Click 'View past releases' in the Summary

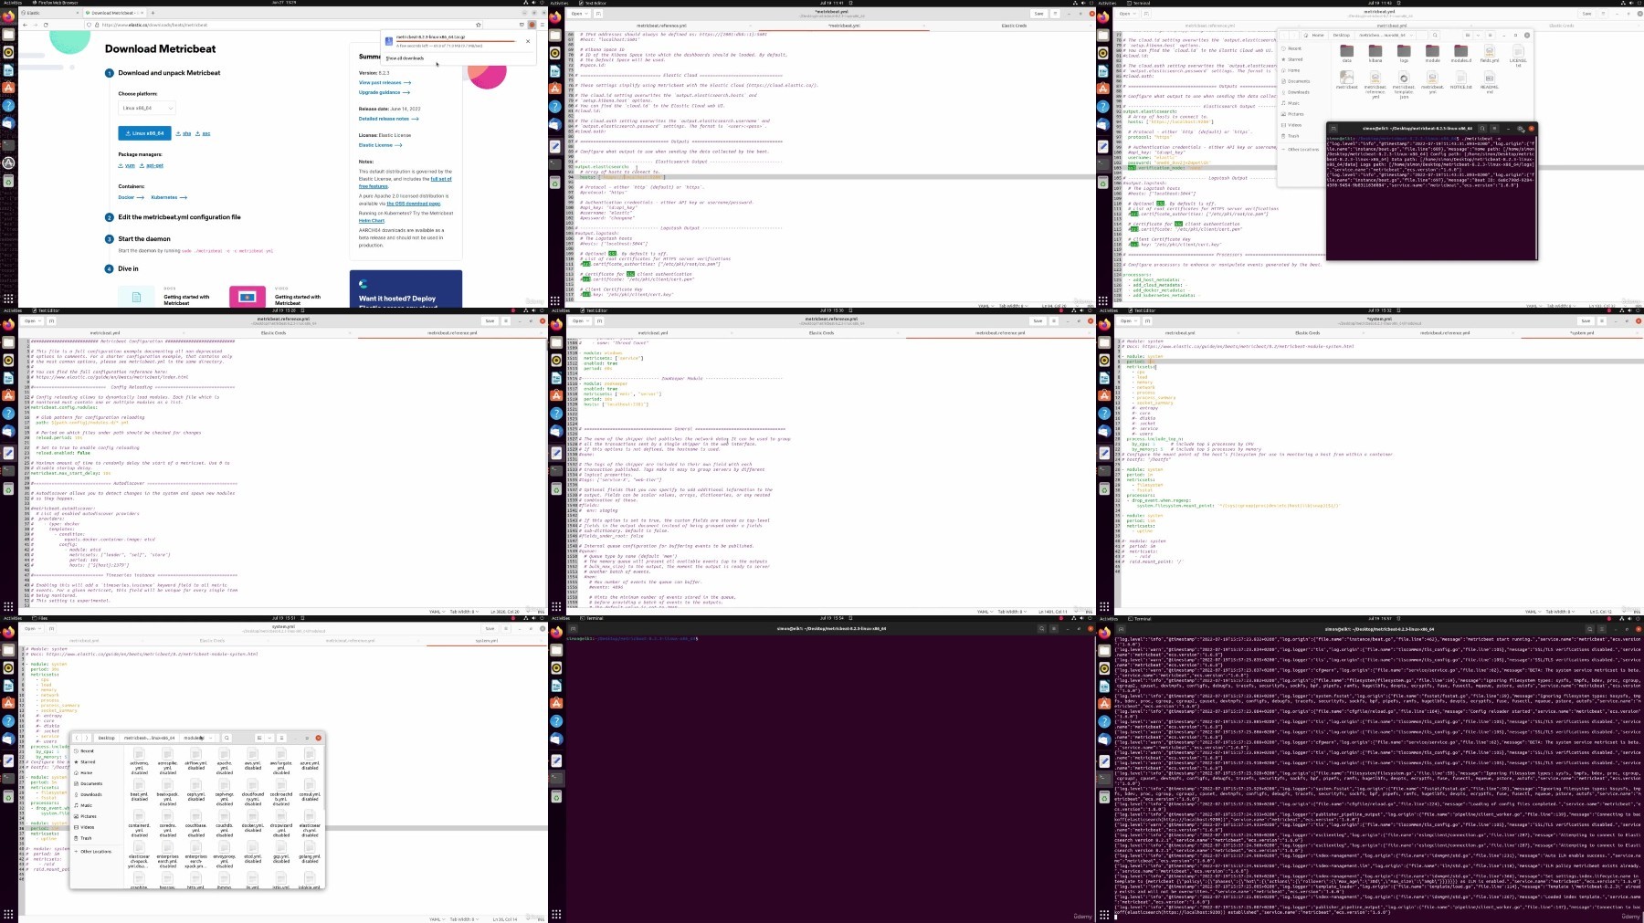[x=383, y=82]
